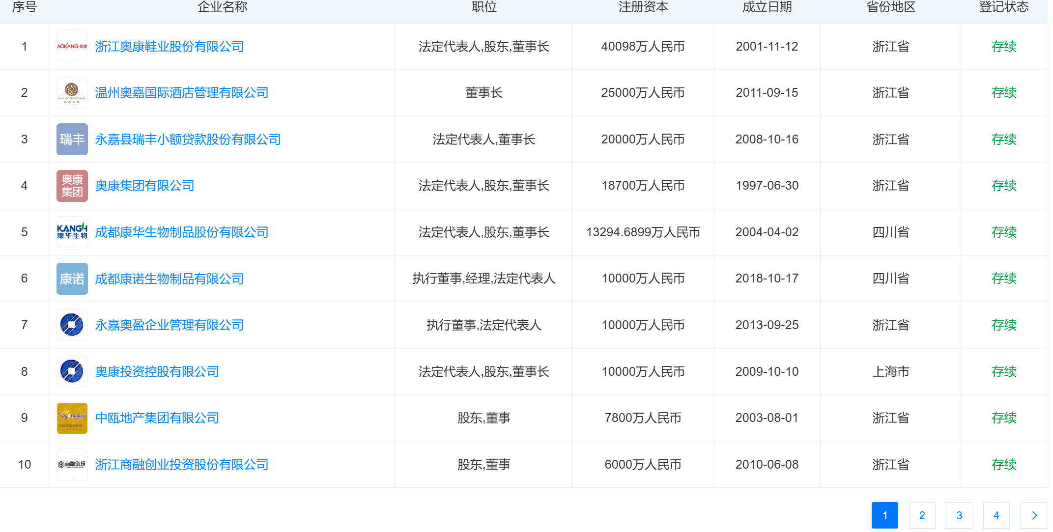
Task: Open 浙江奥康鞋业股份有限公司 company link
Action: (x=169, y=47)
